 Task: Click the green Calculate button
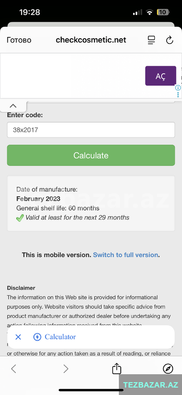[91, 155]
